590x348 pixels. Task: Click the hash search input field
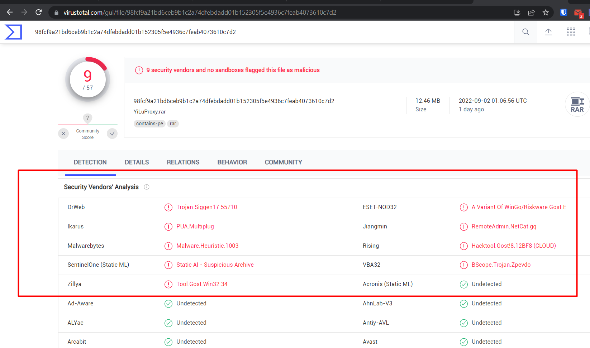pyautogui.click(x=271, y=32)
